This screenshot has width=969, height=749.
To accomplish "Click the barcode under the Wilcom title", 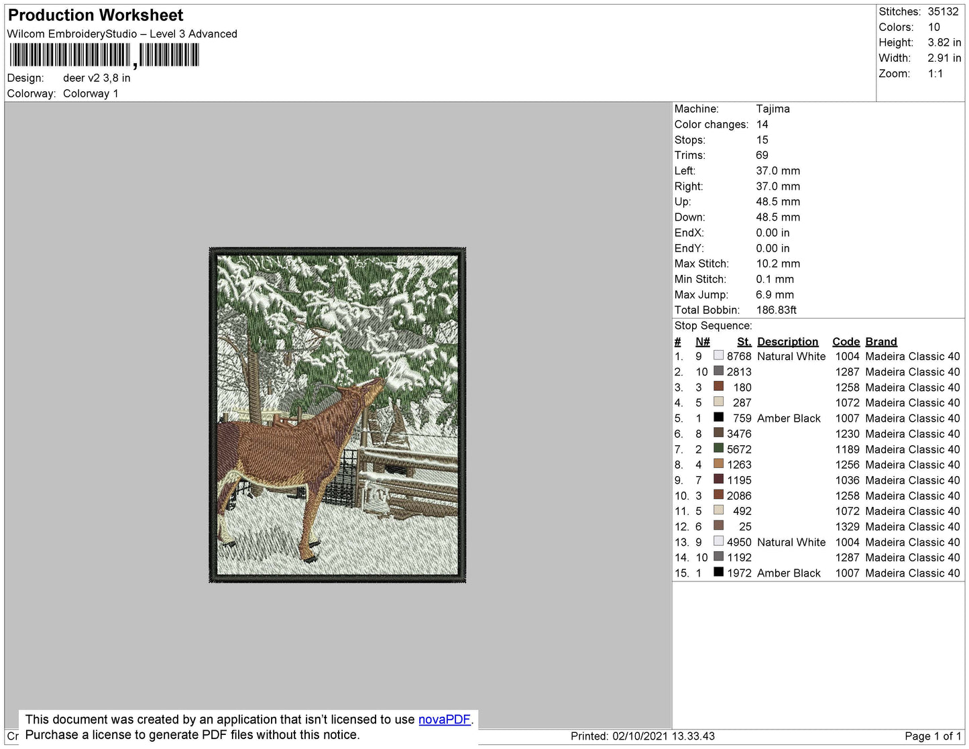I will click(104, 55).
